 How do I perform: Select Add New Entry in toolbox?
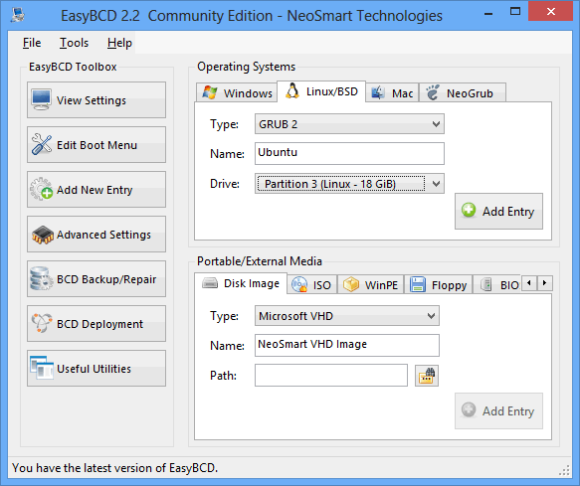[97, 190]
